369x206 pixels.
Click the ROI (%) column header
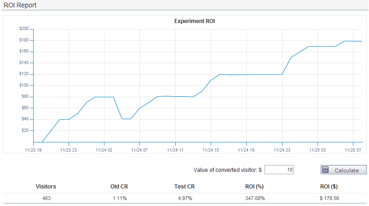coord(253,187)
